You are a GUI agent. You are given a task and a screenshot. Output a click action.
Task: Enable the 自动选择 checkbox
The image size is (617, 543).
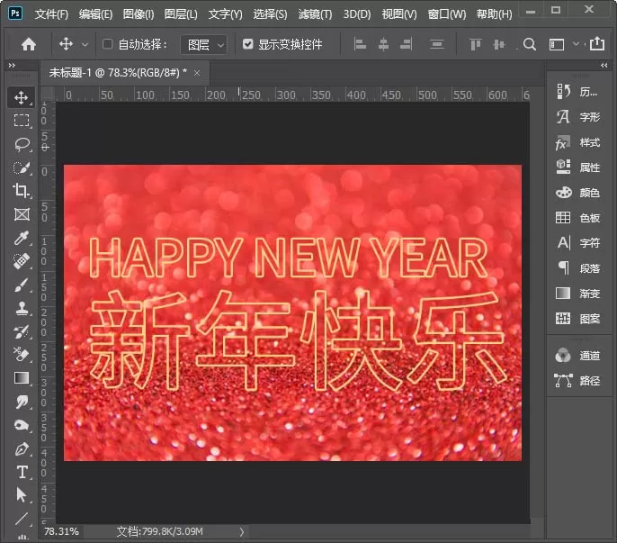point(107,44)
